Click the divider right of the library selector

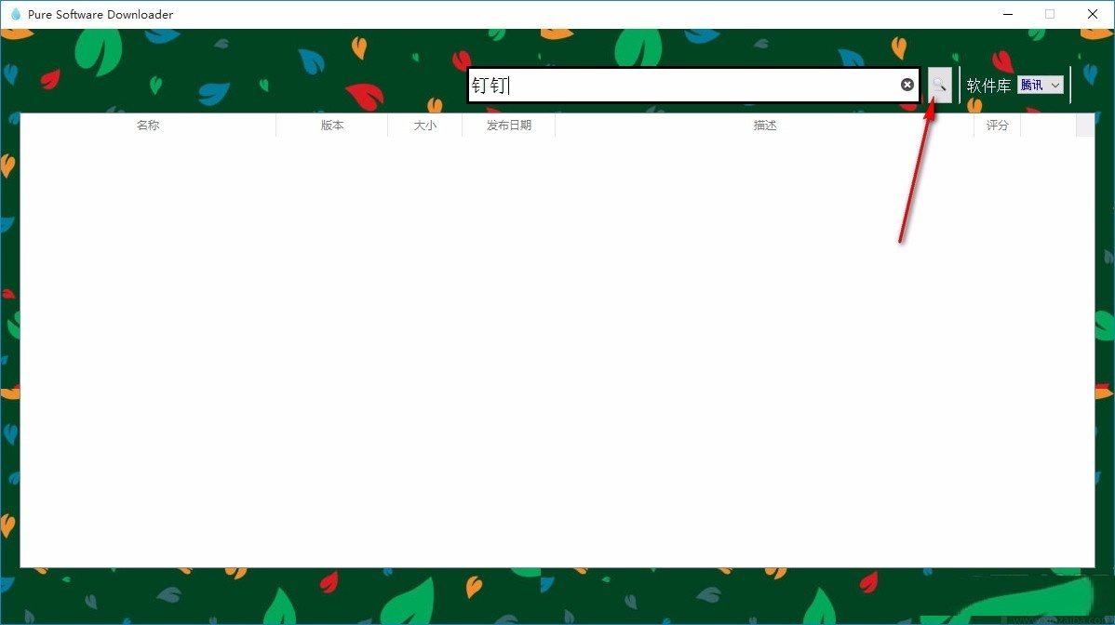[1072, 85]
